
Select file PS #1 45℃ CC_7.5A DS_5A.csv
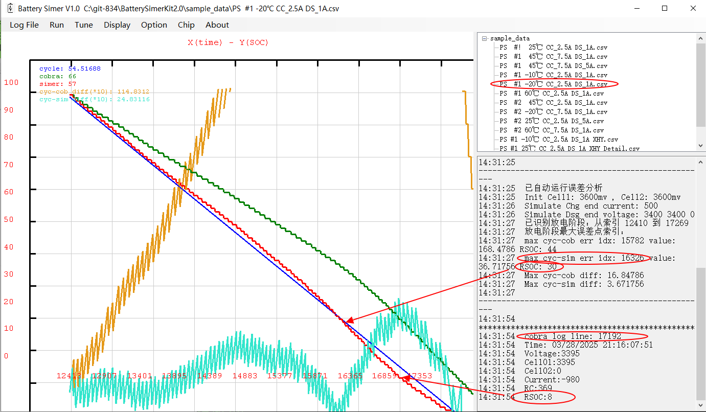click(553, 66)
